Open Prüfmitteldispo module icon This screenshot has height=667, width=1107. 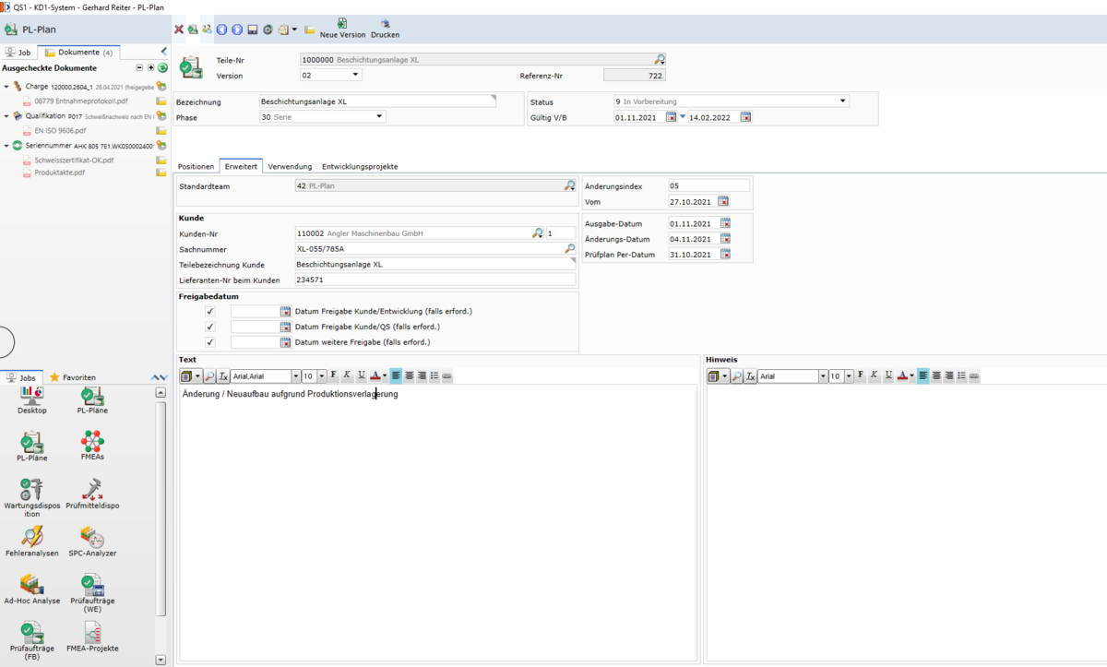(x=92, y=494)
